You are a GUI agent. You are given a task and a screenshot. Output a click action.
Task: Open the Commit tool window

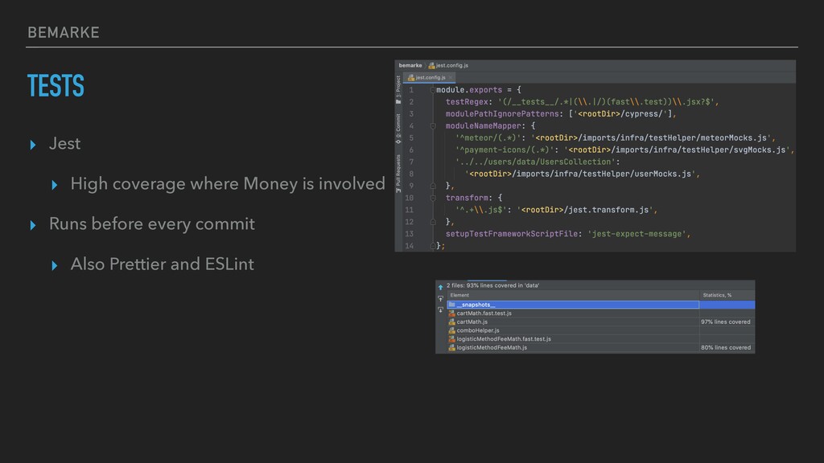(x=398, y=128)
